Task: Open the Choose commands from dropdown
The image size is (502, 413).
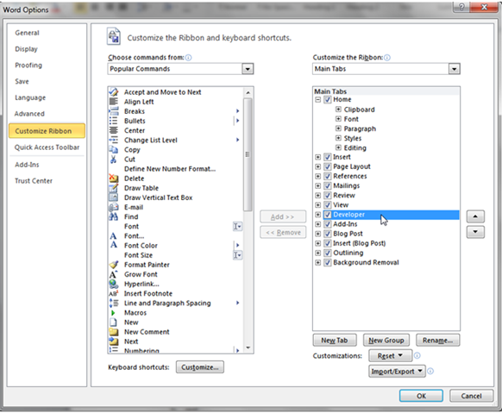Action: 248,69
